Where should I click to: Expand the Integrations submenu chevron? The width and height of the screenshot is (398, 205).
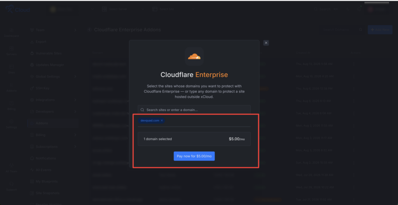[x=75, y=100]
